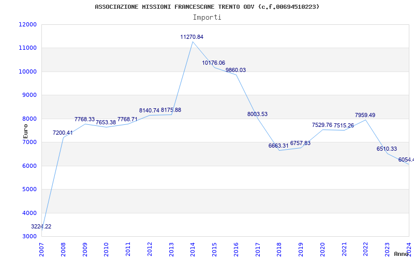Click the 4000 y-axis tick label
The height and width of the screenshot is (259, 414).
29,213
